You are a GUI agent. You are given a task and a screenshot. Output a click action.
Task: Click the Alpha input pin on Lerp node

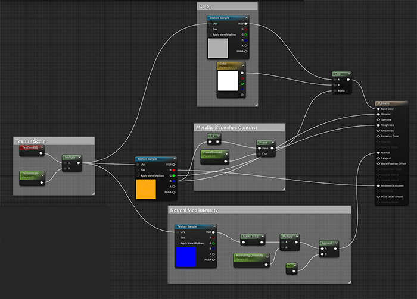(335, 90)
